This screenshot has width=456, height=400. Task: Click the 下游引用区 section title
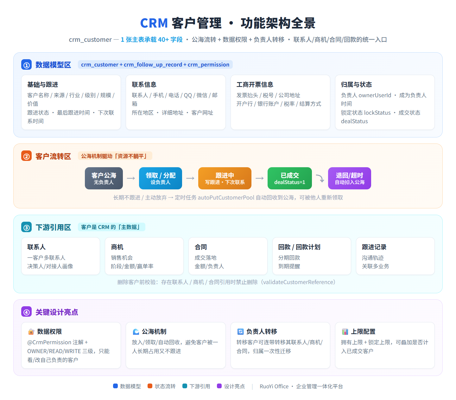pyautogui.click(x=53, y=227)
